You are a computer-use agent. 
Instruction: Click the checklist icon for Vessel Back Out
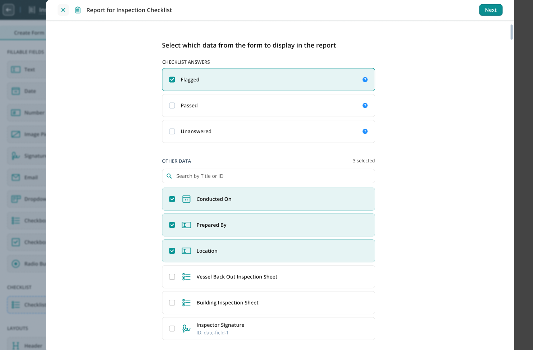click(x=186, y=277)
